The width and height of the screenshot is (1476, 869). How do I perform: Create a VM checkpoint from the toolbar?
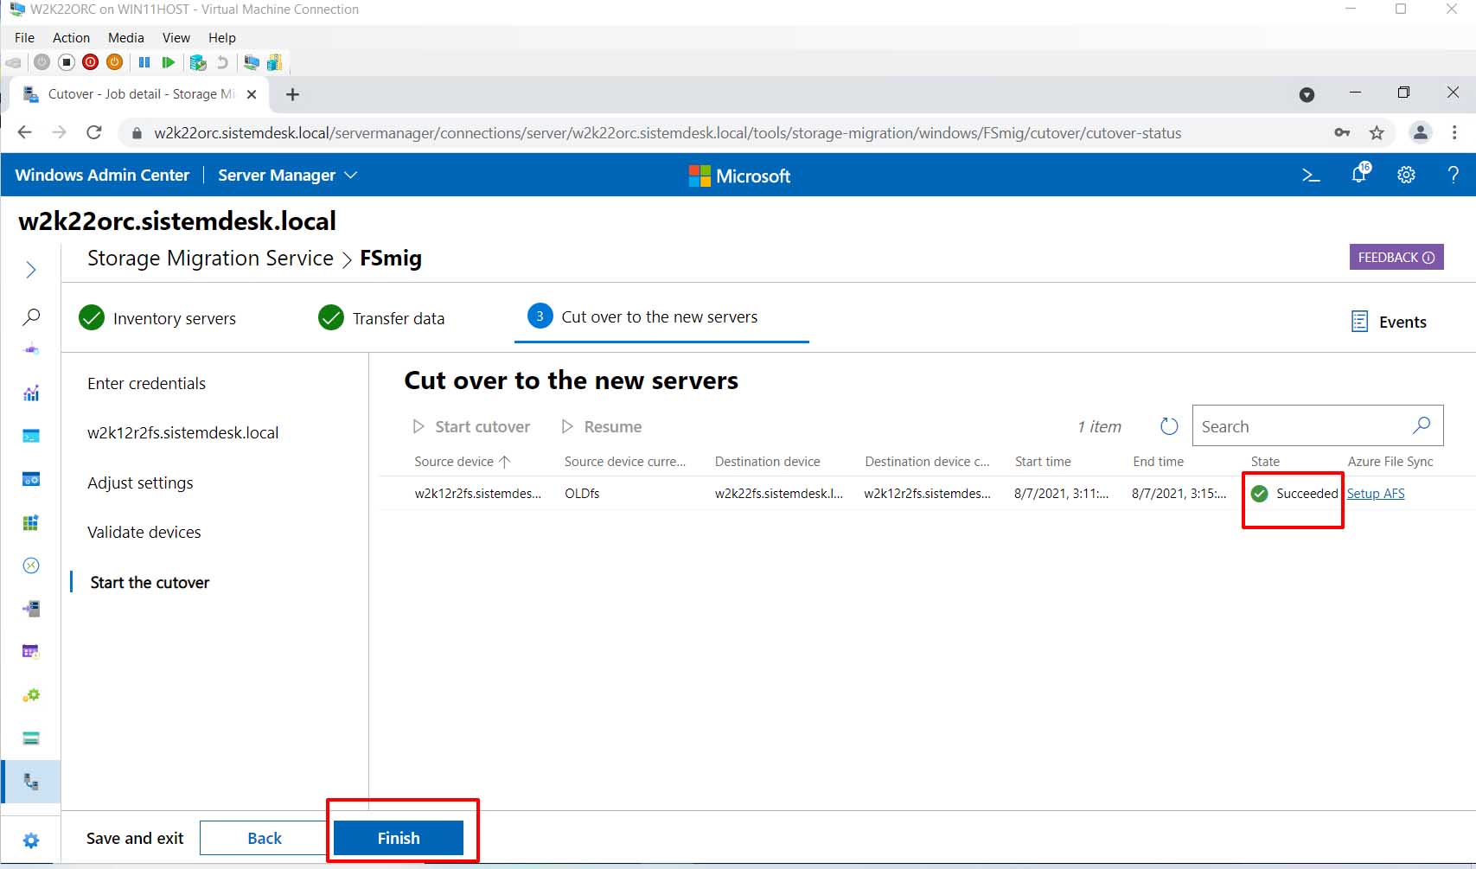pos(198,62)
